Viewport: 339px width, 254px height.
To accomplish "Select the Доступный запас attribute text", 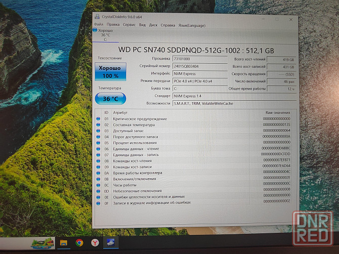I will pos(128,131).
